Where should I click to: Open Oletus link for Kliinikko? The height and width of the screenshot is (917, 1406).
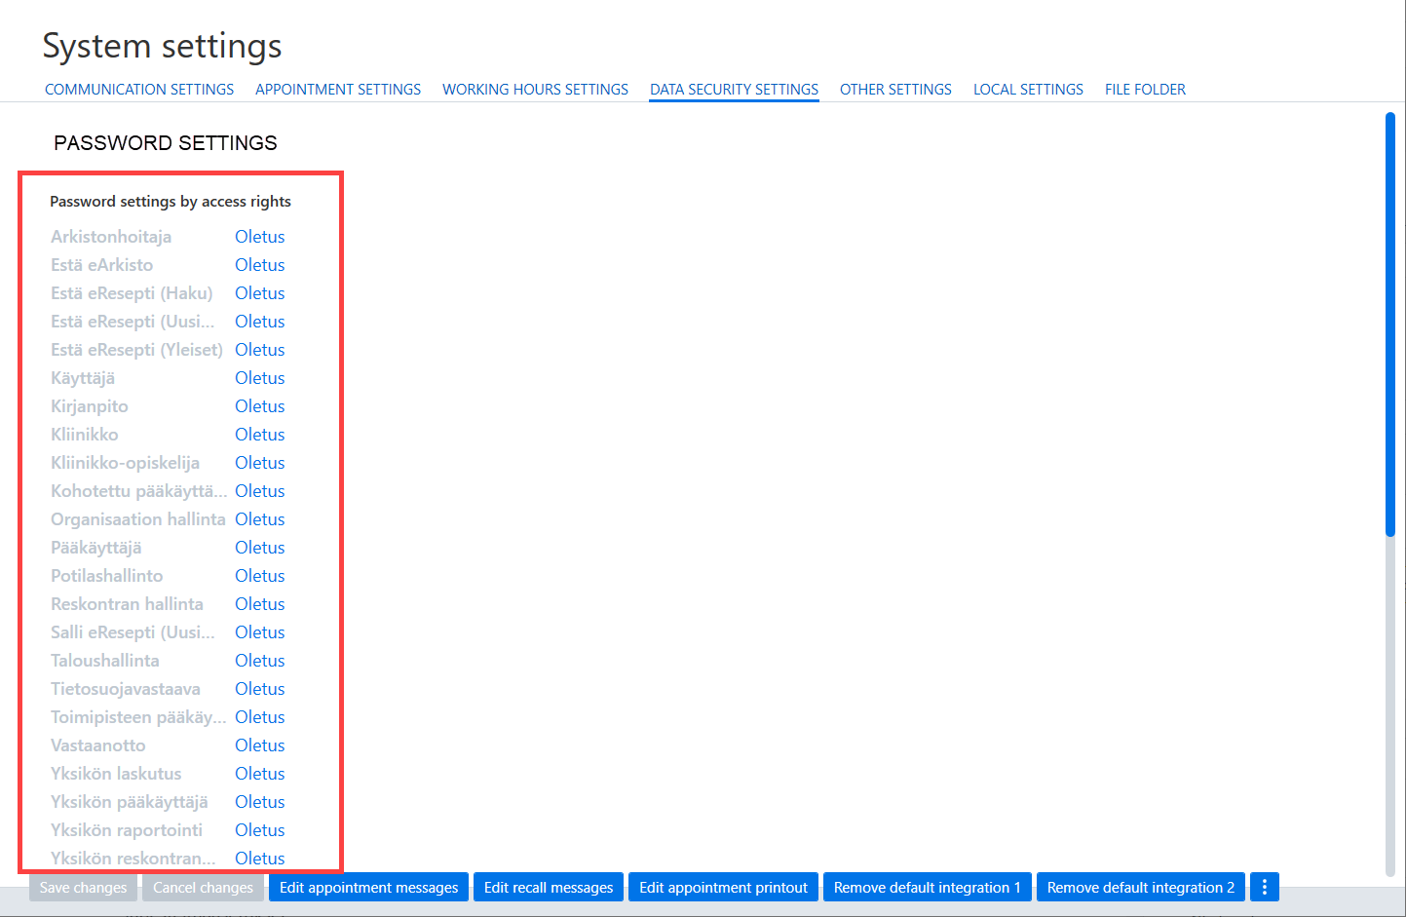[x=259, y=435]
